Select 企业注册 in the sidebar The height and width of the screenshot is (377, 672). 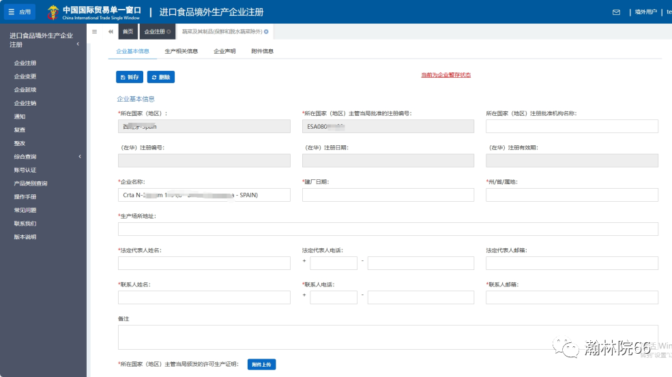coord(25,63)
